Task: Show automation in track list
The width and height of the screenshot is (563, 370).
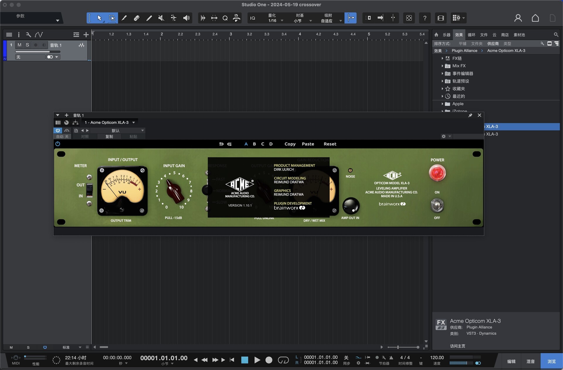Action: (39, 35)
